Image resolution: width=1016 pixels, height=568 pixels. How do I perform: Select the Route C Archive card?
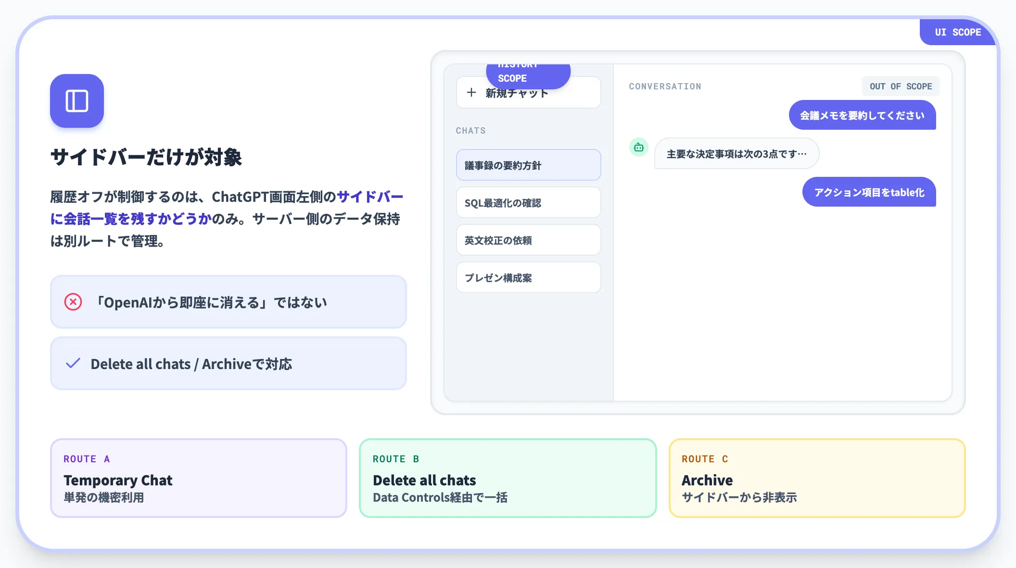point(817,478)
